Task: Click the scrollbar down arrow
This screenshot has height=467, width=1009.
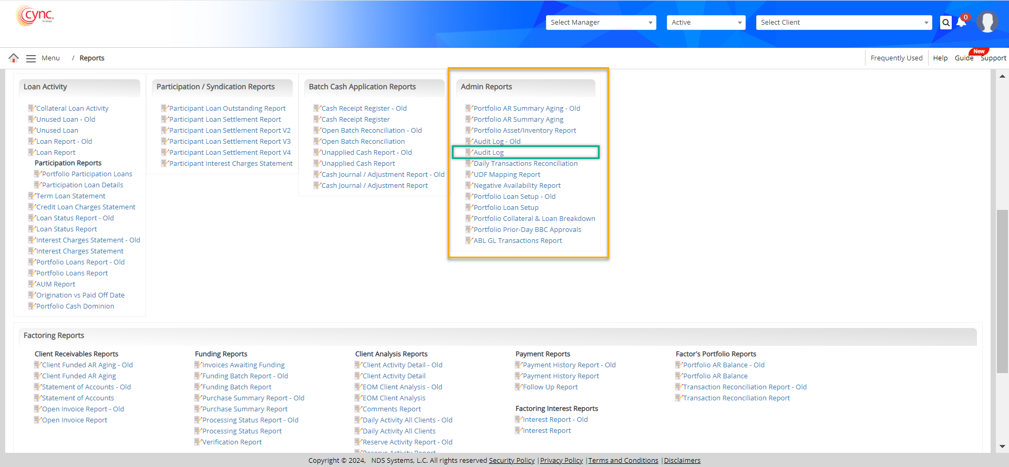Action: (1002, 447)
